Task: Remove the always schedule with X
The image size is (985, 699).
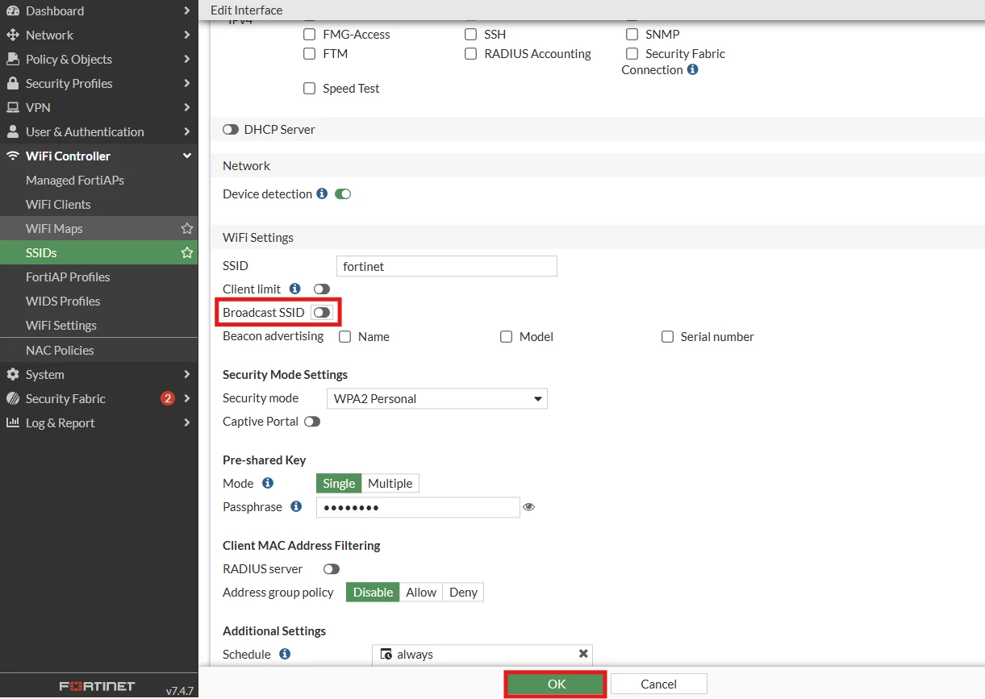Action: click(583, 653)
